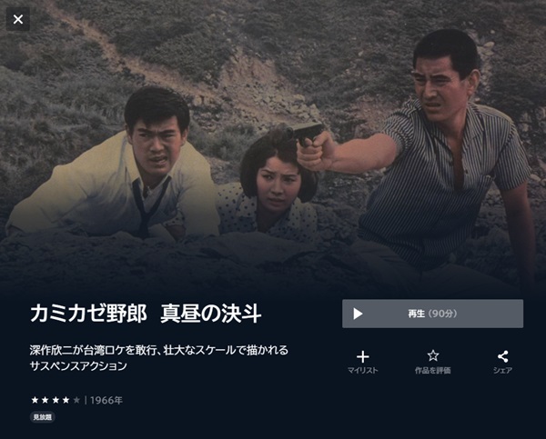Click the 見放題 badge

pyautogui.click(x=43, y=417)
